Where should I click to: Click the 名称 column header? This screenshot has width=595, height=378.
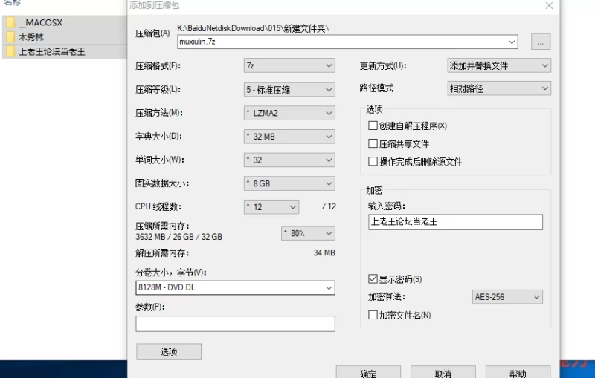(12, 3)
